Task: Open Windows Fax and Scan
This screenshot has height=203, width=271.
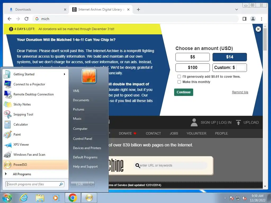Action: pos(35,154)
